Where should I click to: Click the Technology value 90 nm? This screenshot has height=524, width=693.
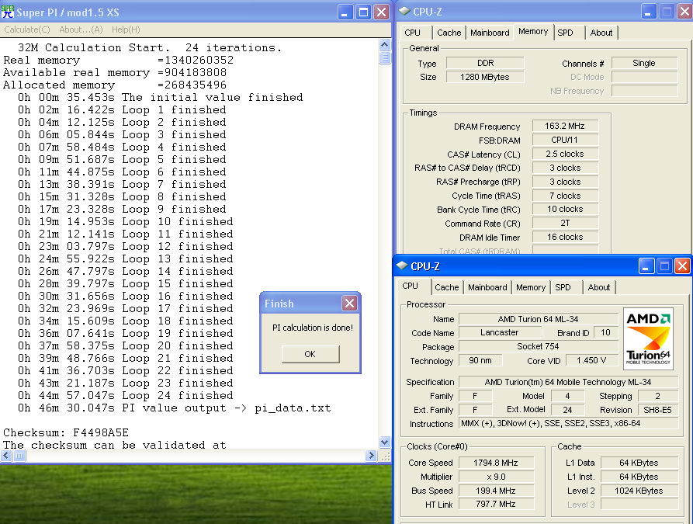(x=480, y=360)
